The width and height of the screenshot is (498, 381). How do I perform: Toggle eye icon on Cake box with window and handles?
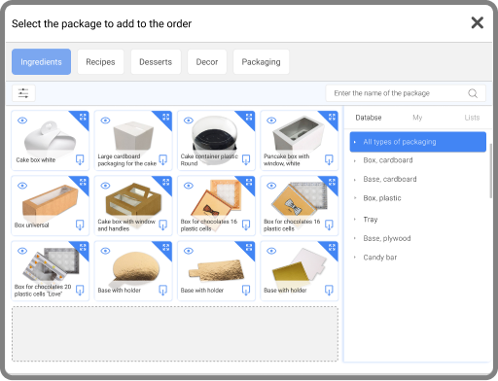(x=105, y=186)
